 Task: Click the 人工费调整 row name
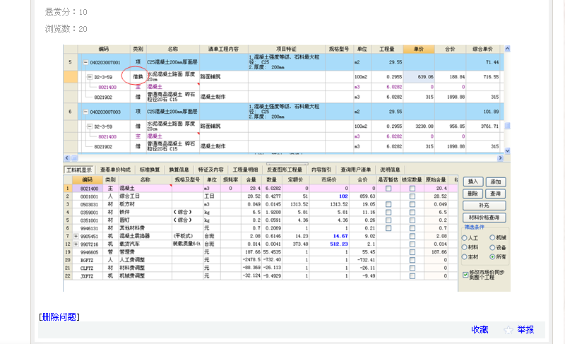(x=132, y=260)
